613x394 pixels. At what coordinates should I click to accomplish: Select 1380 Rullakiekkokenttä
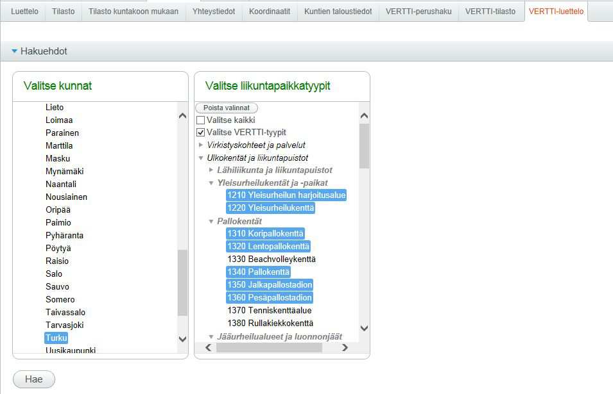(270, 324)
